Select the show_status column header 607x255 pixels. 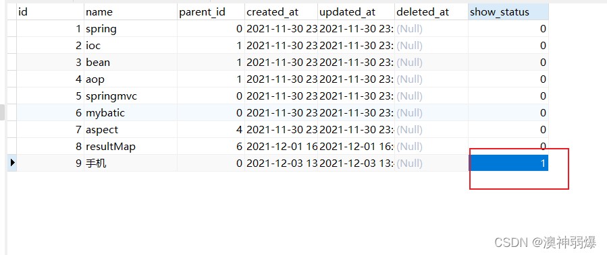pos(508,12)
